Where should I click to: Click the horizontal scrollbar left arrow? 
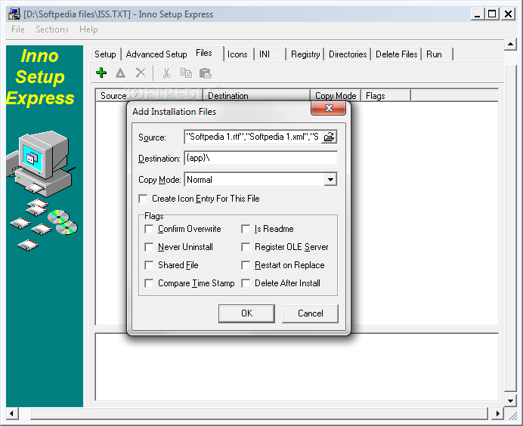pyautogui.click(x=11, y=413)
